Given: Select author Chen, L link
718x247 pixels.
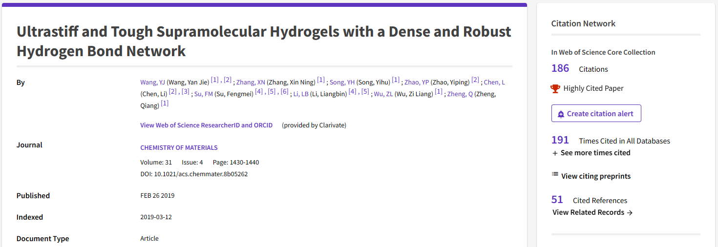Looking at the screenshot, I should click(x=494, y=82).
